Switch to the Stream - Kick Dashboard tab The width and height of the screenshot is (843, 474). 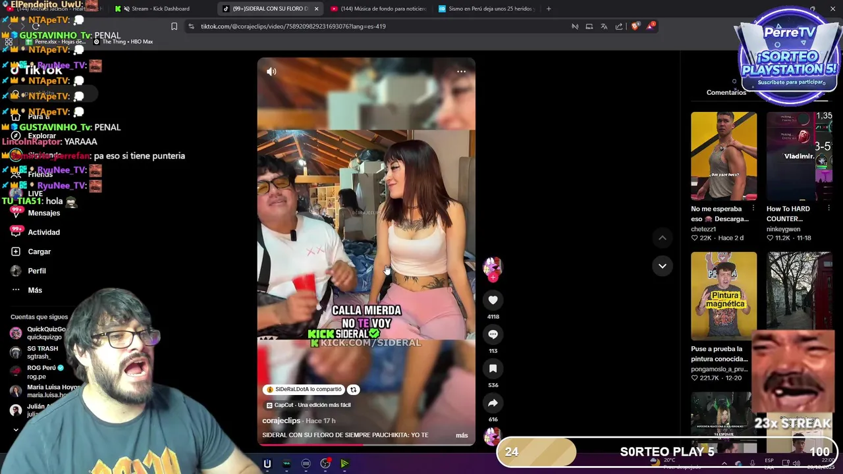(159, 9)
